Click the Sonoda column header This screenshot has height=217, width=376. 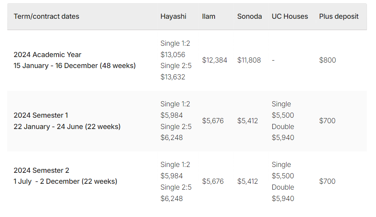point(249,16)
